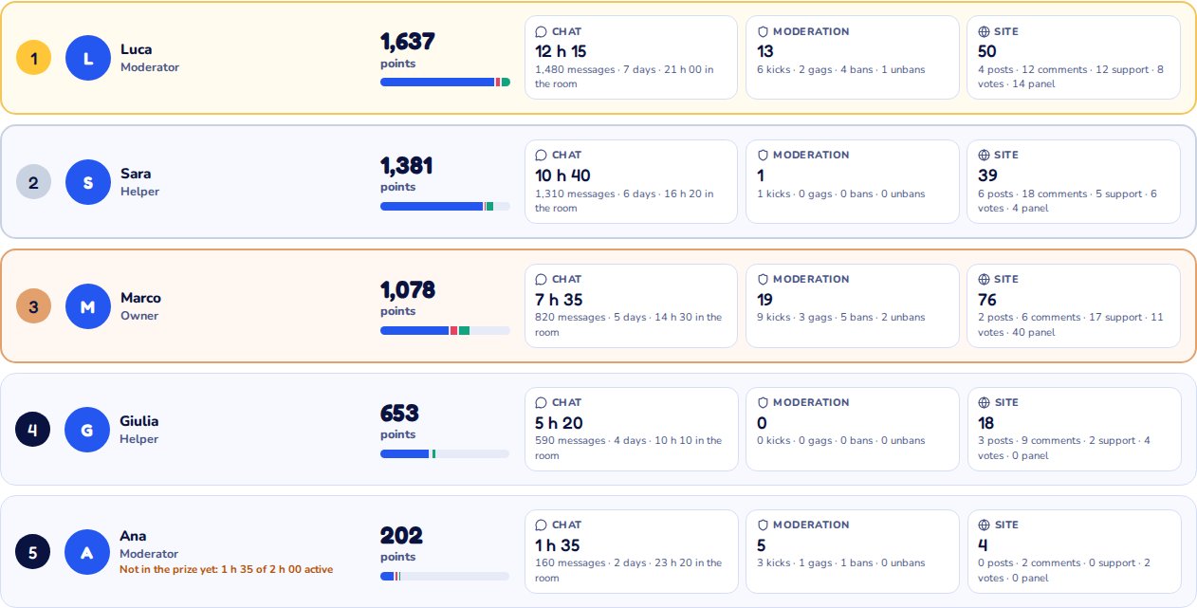Open Marco's site card showing 76

click(x=1074, y=305)
